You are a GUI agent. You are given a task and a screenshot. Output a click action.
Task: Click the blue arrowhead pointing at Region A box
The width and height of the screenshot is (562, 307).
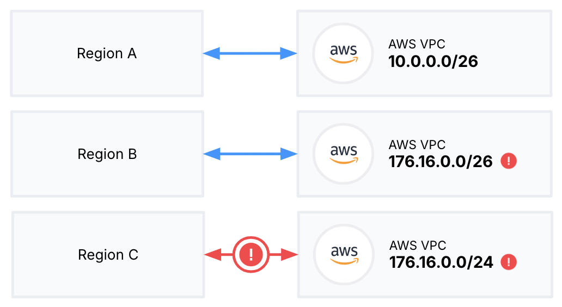coord(211,53)
